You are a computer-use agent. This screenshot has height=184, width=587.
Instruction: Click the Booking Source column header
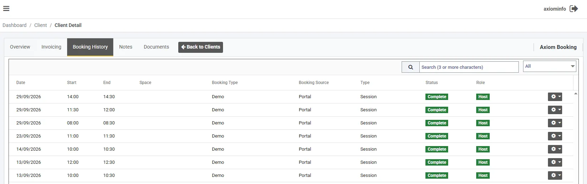[x=314, y=83]
